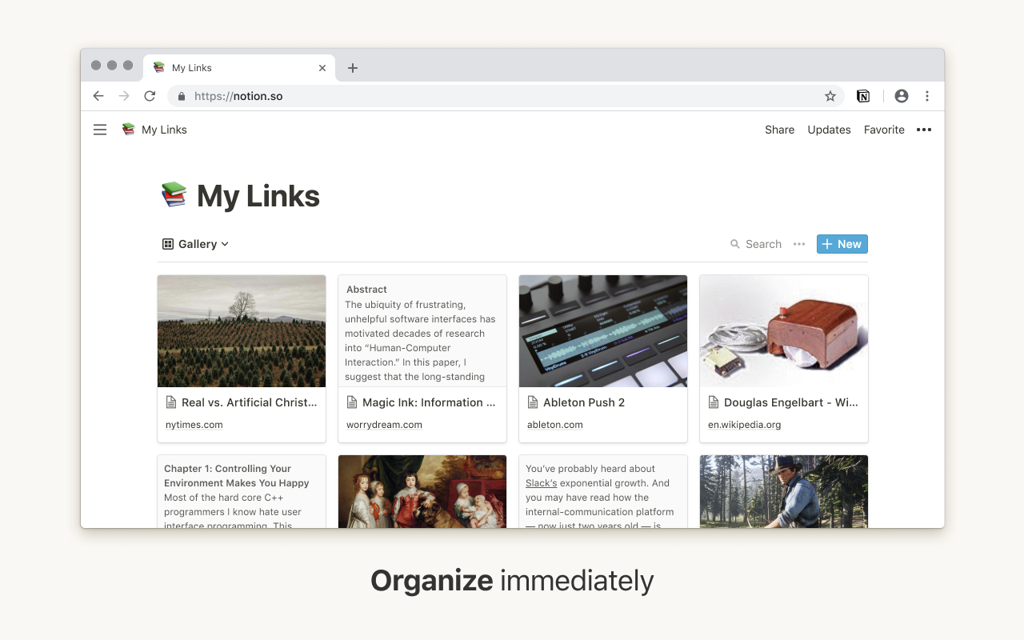Viewport: 1024px width, 640px height.
Task: Open the view options with the ellipsis
Action: tap(798, 244)
